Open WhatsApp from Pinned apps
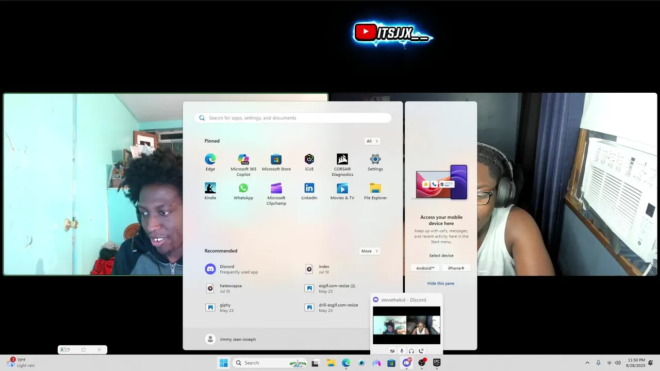 [x=243, y=191]
